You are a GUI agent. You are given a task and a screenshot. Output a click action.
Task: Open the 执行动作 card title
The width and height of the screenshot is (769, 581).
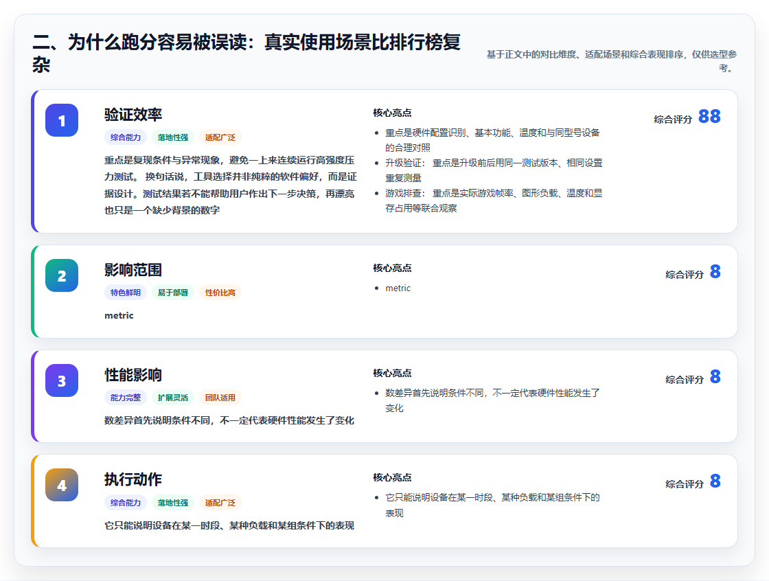133,479
